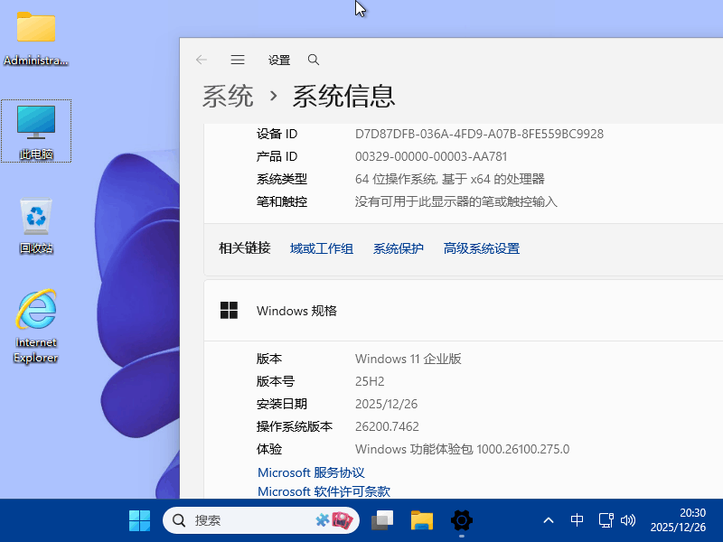Navigate to 系统 in the breadcrumb

[228, 96]
